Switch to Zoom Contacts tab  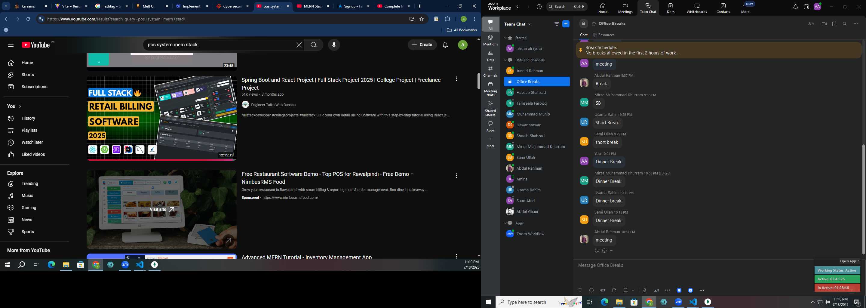[723, 8]
